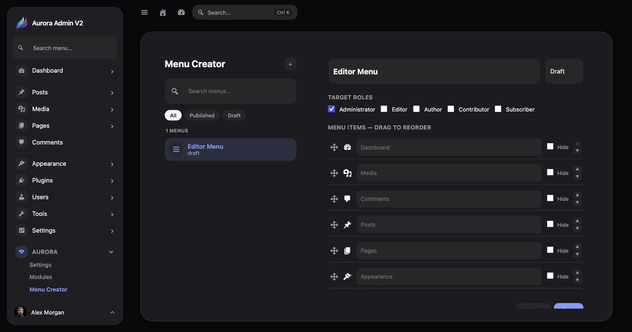
Task: Edit the Editor Menu title field
Action: (x=434, y=71)
